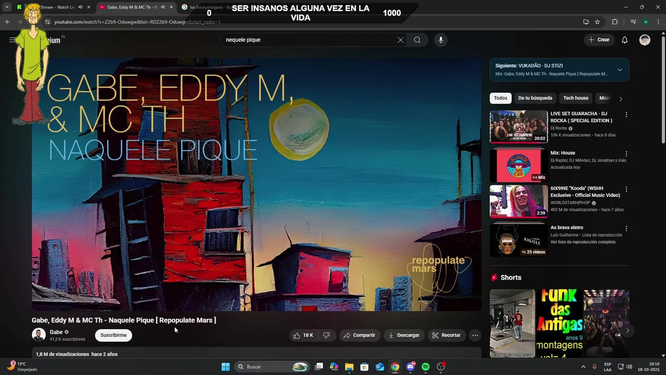This screenshot has height=375, width=666.
Task: Open options for As brava eletro playlist
Action: (x=626, y=229)
